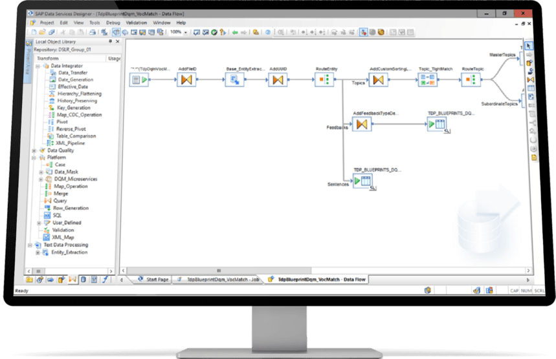
Task: Collapse the Data Integrator tree node
Action: tap(38, 66)
